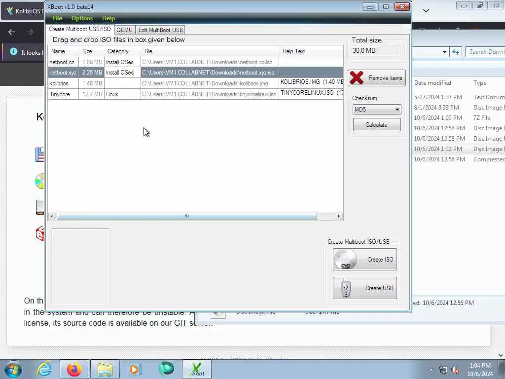The width and height of the screenshot is (505, 379).
Task: Click the info icon in the browser notification bar
Action: click(x=13, y=51)
